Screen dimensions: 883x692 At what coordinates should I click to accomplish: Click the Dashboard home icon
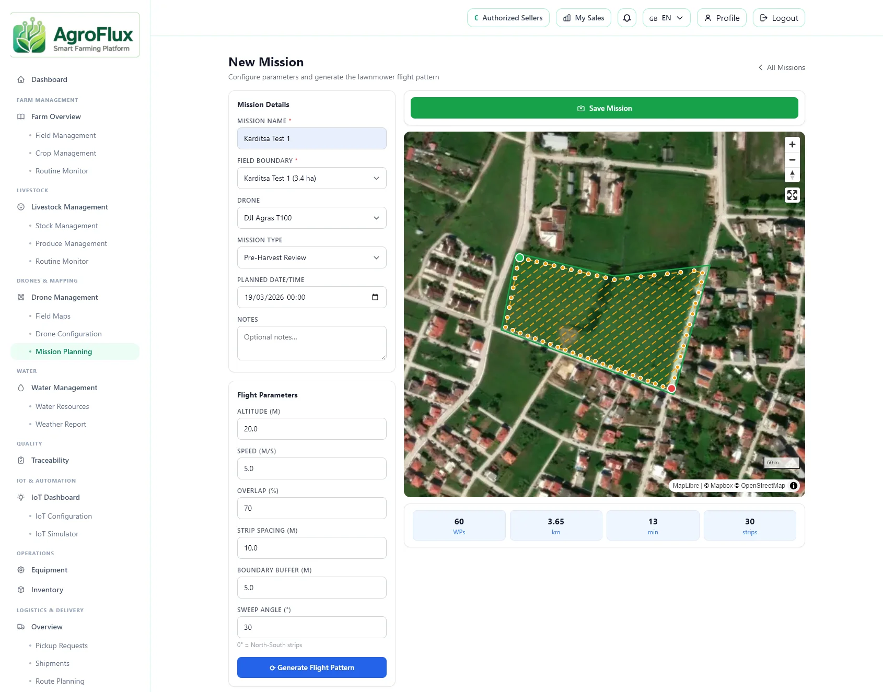21,79
